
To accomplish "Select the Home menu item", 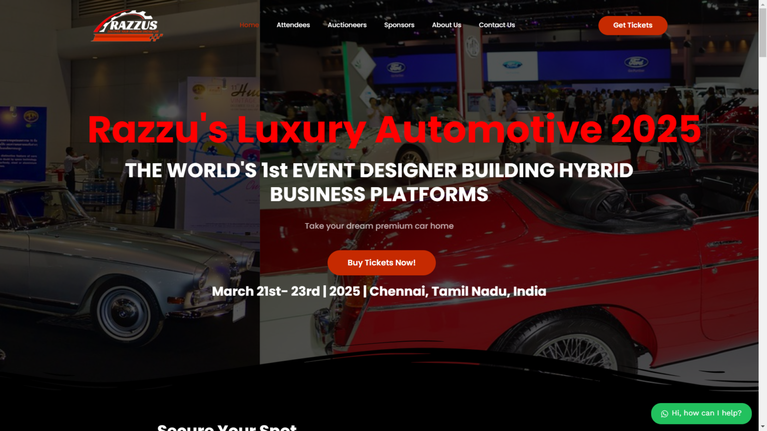I will coord(249,25).
